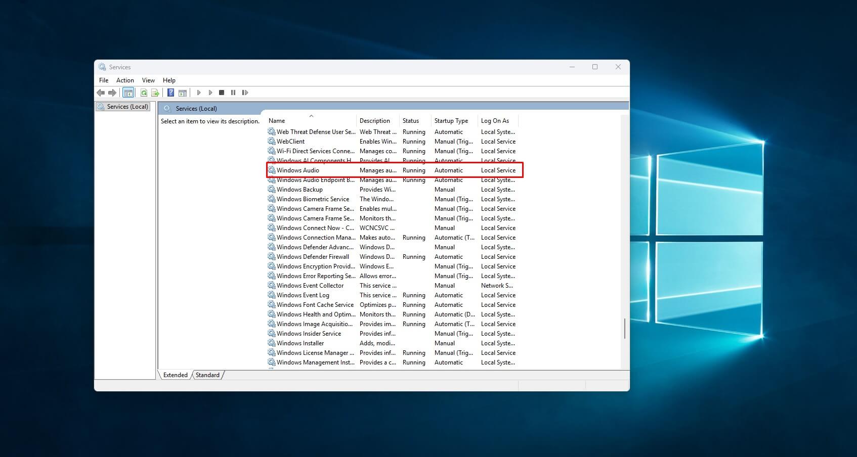Open the Action menu
This screenshot has height=457, width=857.
coord(125,80)
